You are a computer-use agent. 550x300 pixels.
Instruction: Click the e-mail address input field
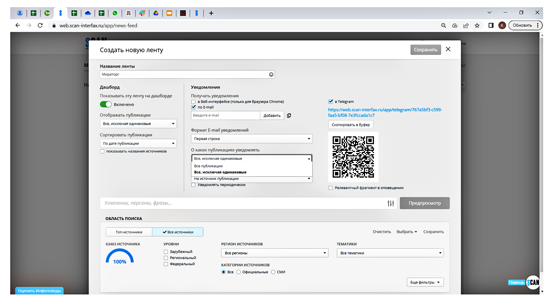[x=225, y=116]
